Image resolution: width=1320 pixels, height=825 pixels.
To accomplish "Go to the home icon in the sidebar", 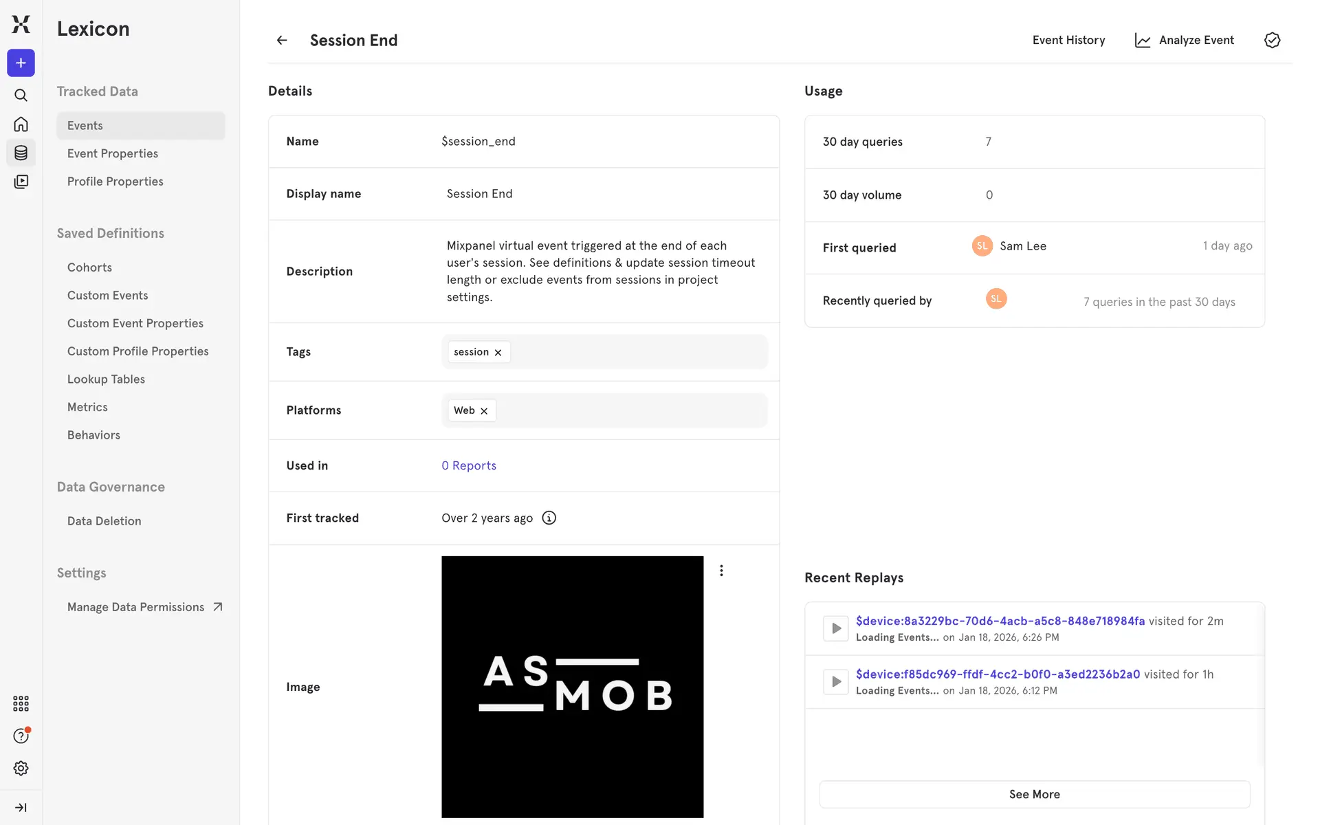I will click(x=21, y=124).
